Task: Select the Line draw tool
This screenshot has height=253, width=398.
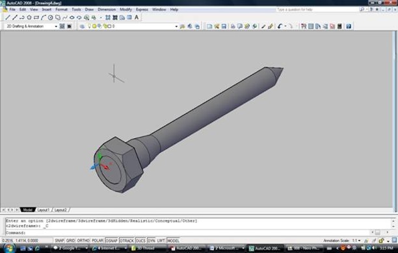Action: (x=8, y=18)
